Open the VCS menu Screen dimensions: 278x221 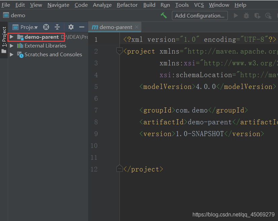[199, 5]
